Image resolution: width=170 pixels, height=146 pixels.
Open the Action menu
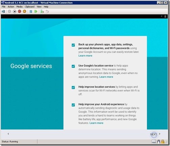tap(11, 7)
